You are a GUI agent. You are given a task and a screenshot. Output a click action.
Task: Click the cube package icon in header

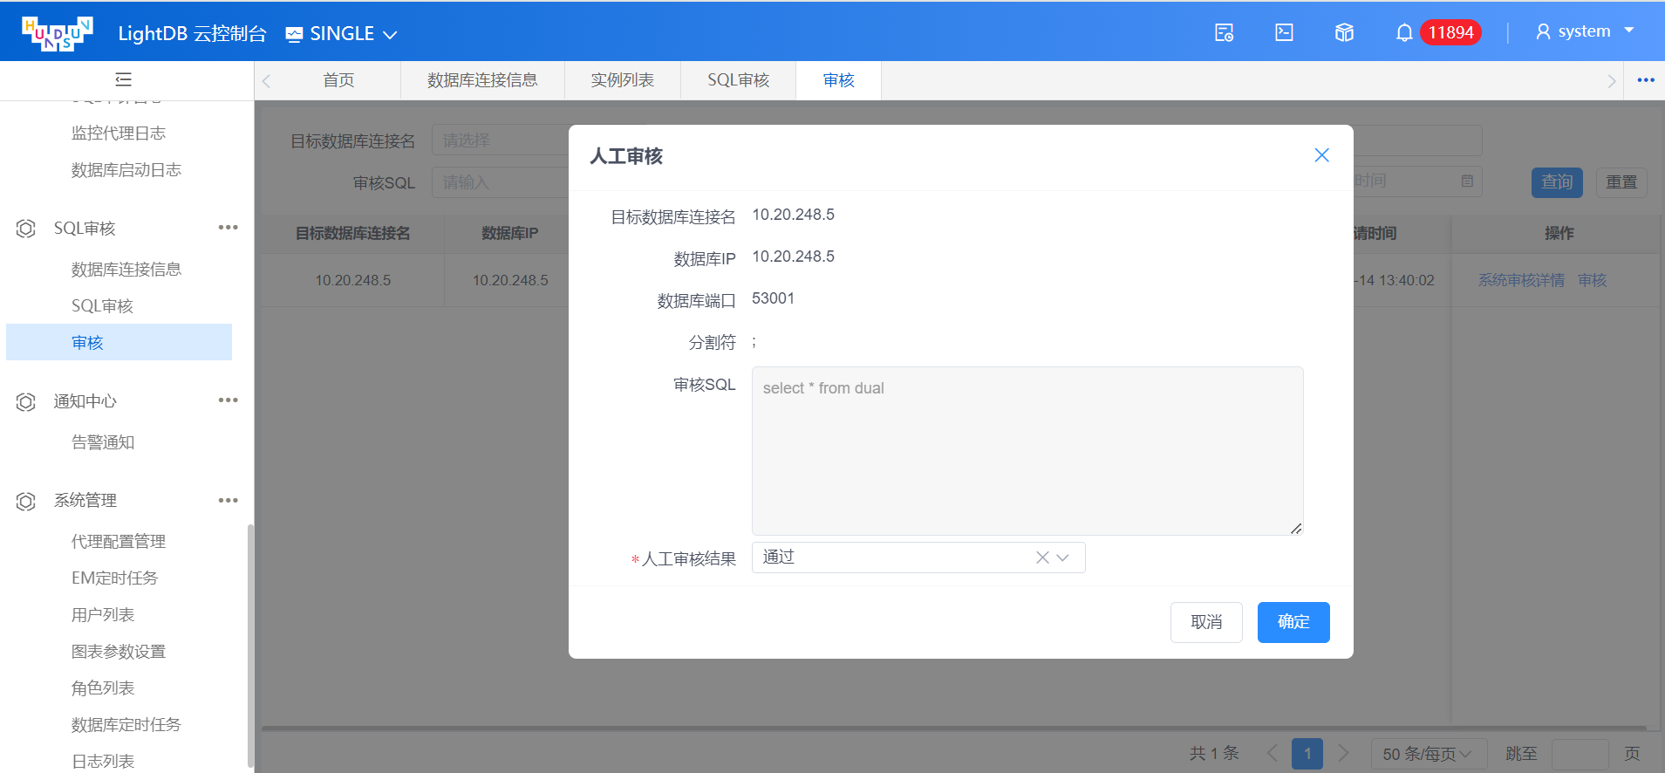[1344, 33]
